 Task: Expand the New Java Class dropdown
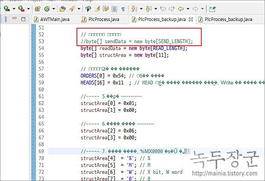(53, 9)
